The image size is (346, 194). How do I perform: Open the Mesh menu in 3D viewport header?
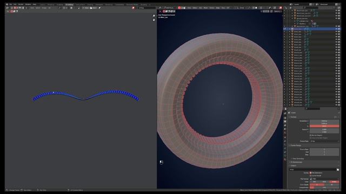coord(205,8)
